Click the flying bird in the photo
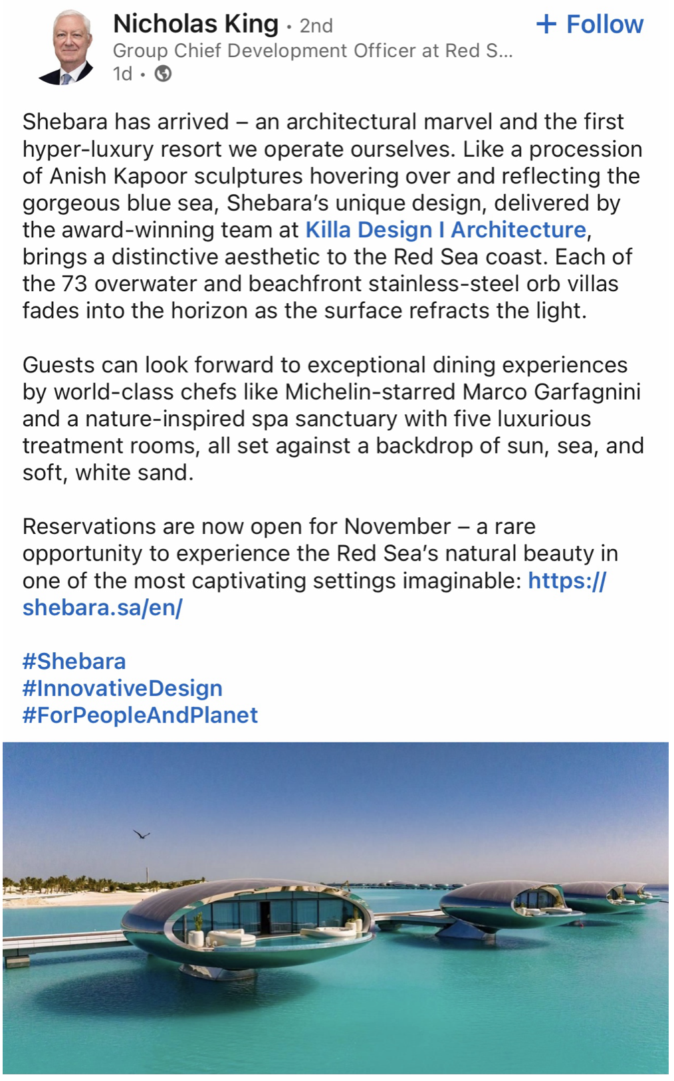The width and height of the screenshot is (674, 1081). tap(142, 834)
